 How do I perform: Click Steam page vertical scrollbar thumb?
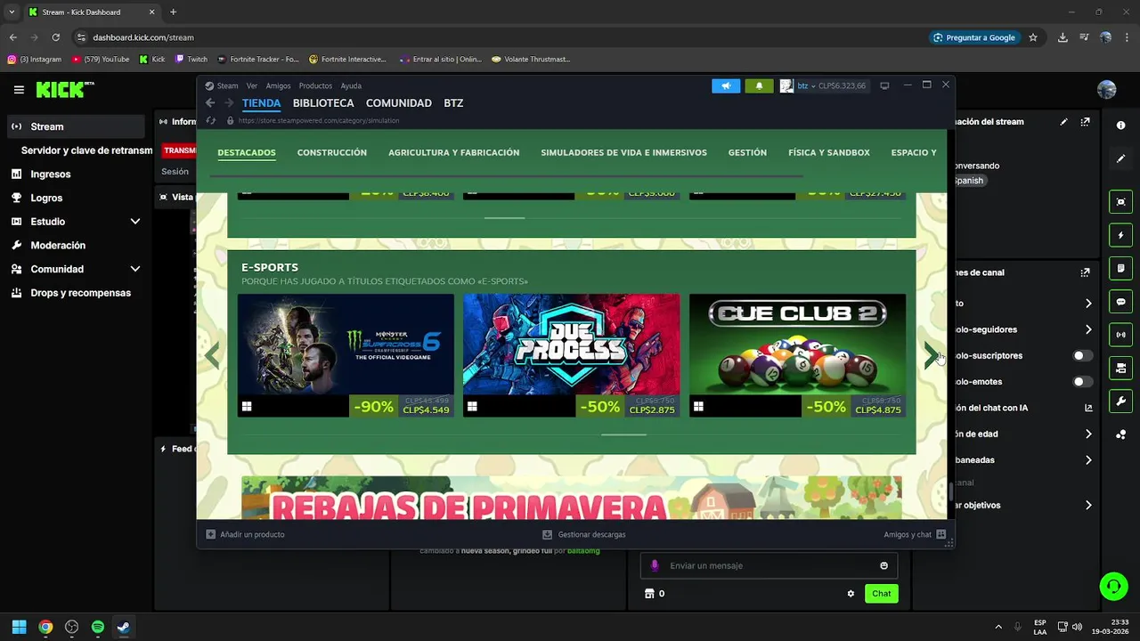tap(950, 491)
